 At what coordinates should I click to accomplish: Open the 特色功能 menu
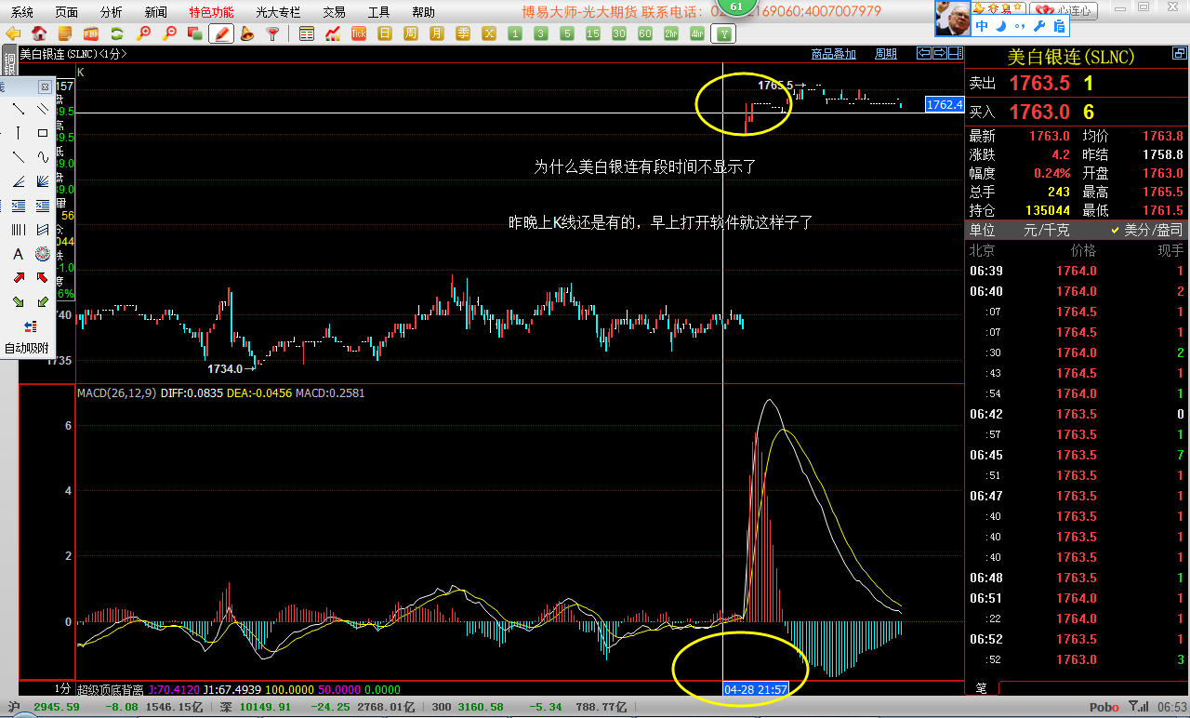pos(211,12)
